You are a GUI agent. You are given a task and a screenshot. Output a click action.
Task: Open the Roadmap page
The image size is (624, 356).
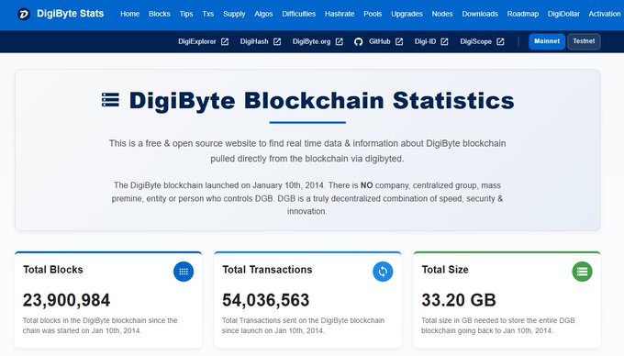coord(522,14)
